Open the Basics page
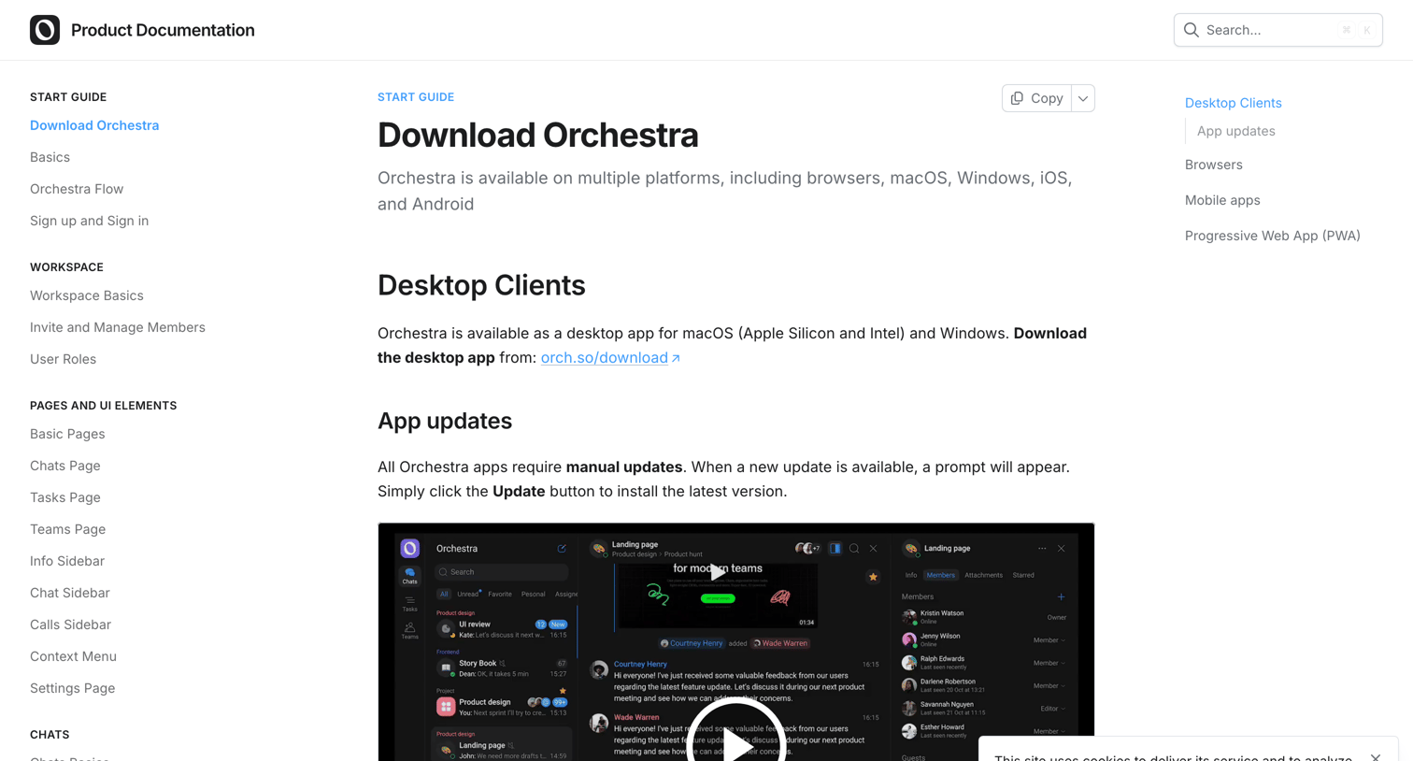The height and width of the screenshot is (761, 1413). point(50,157)
